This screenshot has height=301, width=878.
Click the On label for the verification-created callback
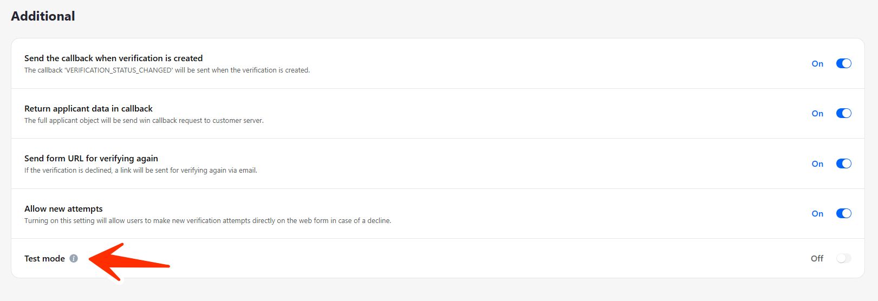[x=817, y=64]
